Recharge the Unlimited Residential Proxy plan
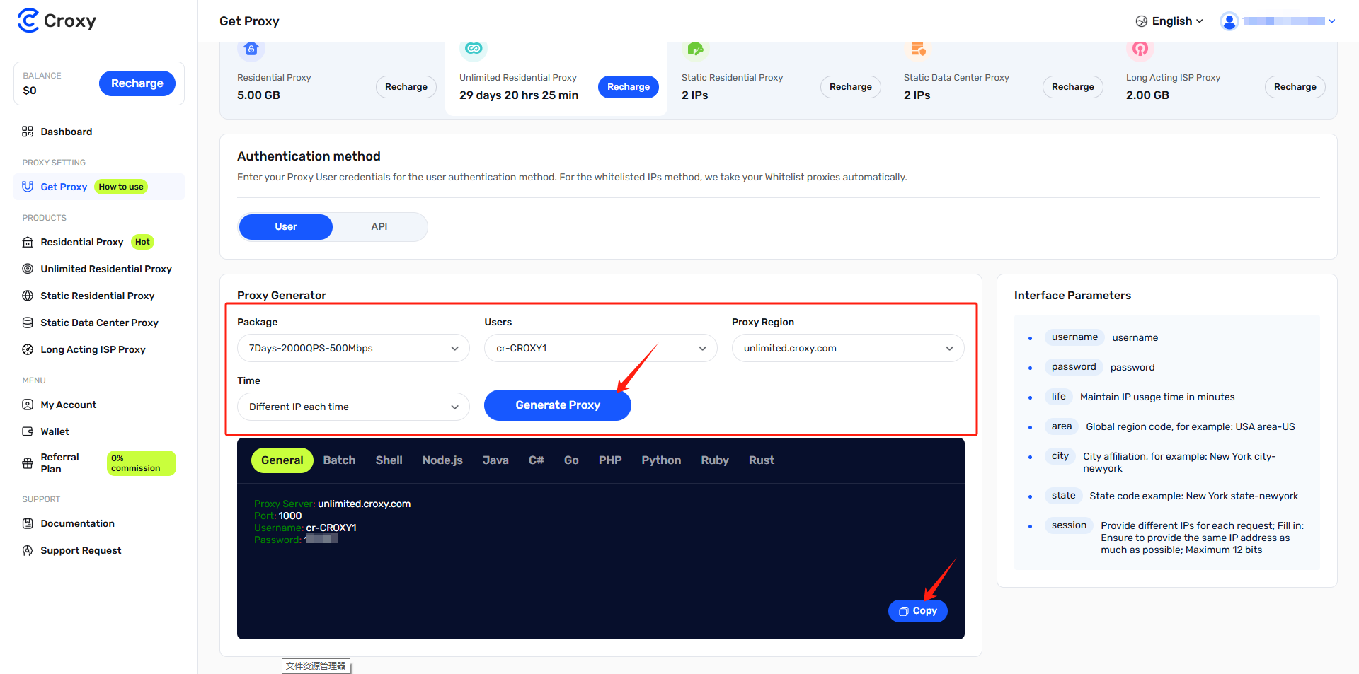The image size is (1359, 674). pos(629,87)
